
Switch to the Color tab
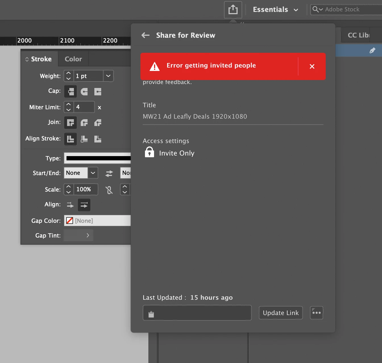click(x=73, y=59)
